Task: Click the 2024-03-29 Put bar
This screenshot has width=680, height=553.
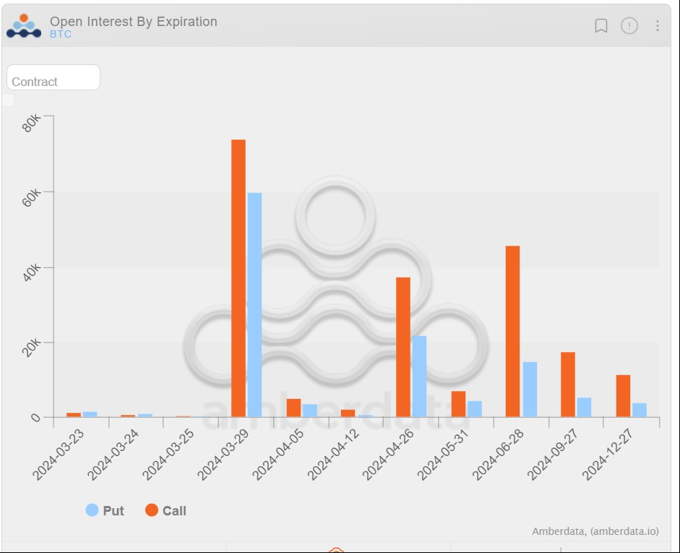Action: (254, 304)
